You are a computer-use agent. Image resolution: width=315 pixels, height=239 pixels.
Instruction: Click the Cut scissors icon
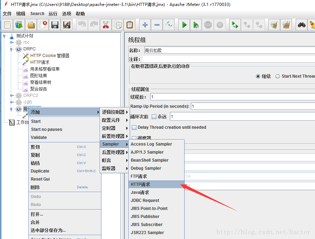point(106,25)
